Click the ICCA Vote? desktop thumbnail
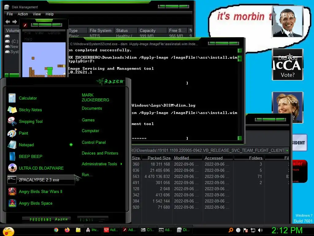Viewport: 314px width, 236px height. 288,65
